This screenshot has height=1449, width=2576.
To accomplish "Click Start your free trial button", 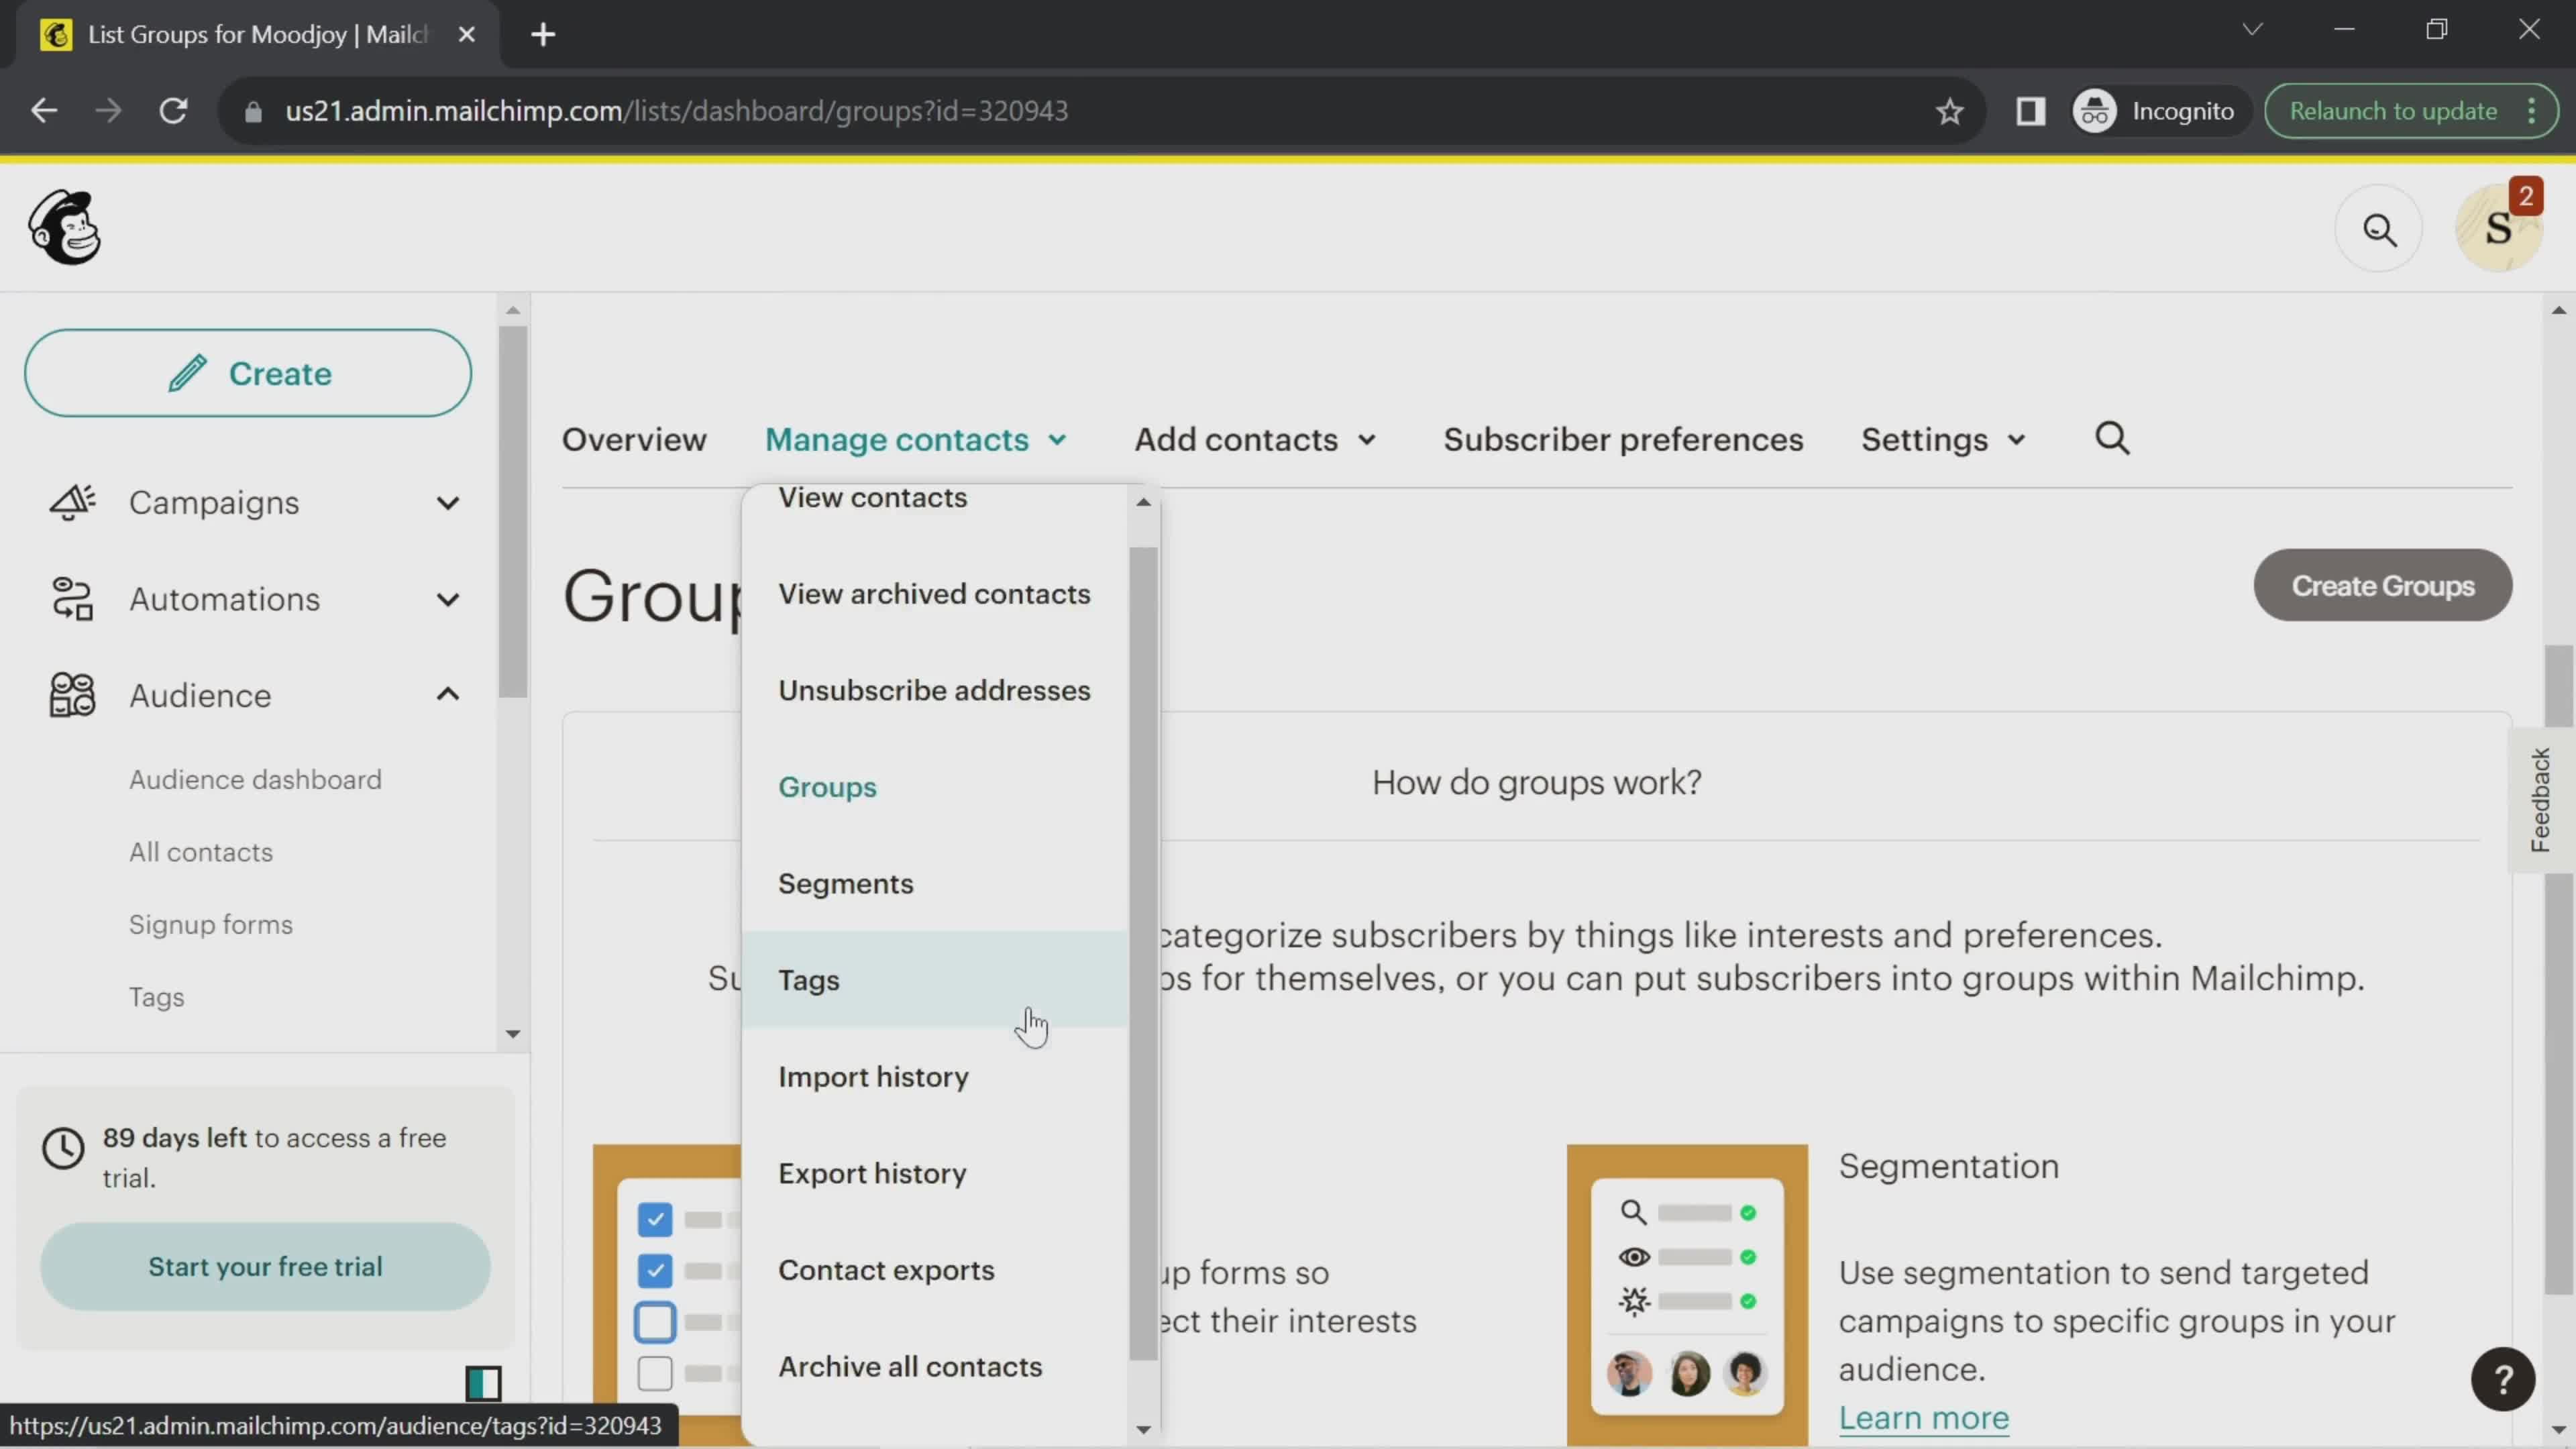I will (x=266, y=1265).
